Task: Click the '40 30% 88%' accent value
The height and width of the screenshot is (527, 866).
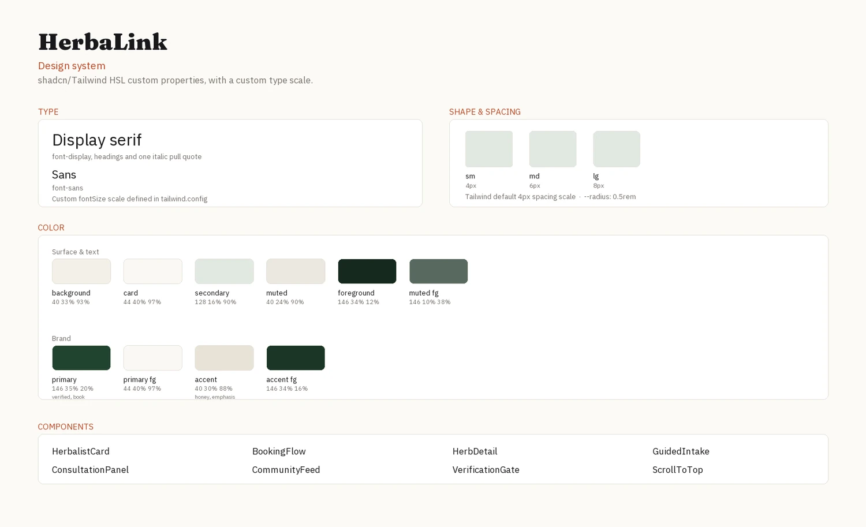Action: (x=214, y=389)
